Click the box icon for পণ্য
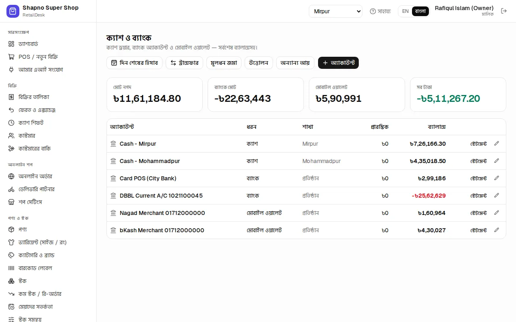 point(11,229)
